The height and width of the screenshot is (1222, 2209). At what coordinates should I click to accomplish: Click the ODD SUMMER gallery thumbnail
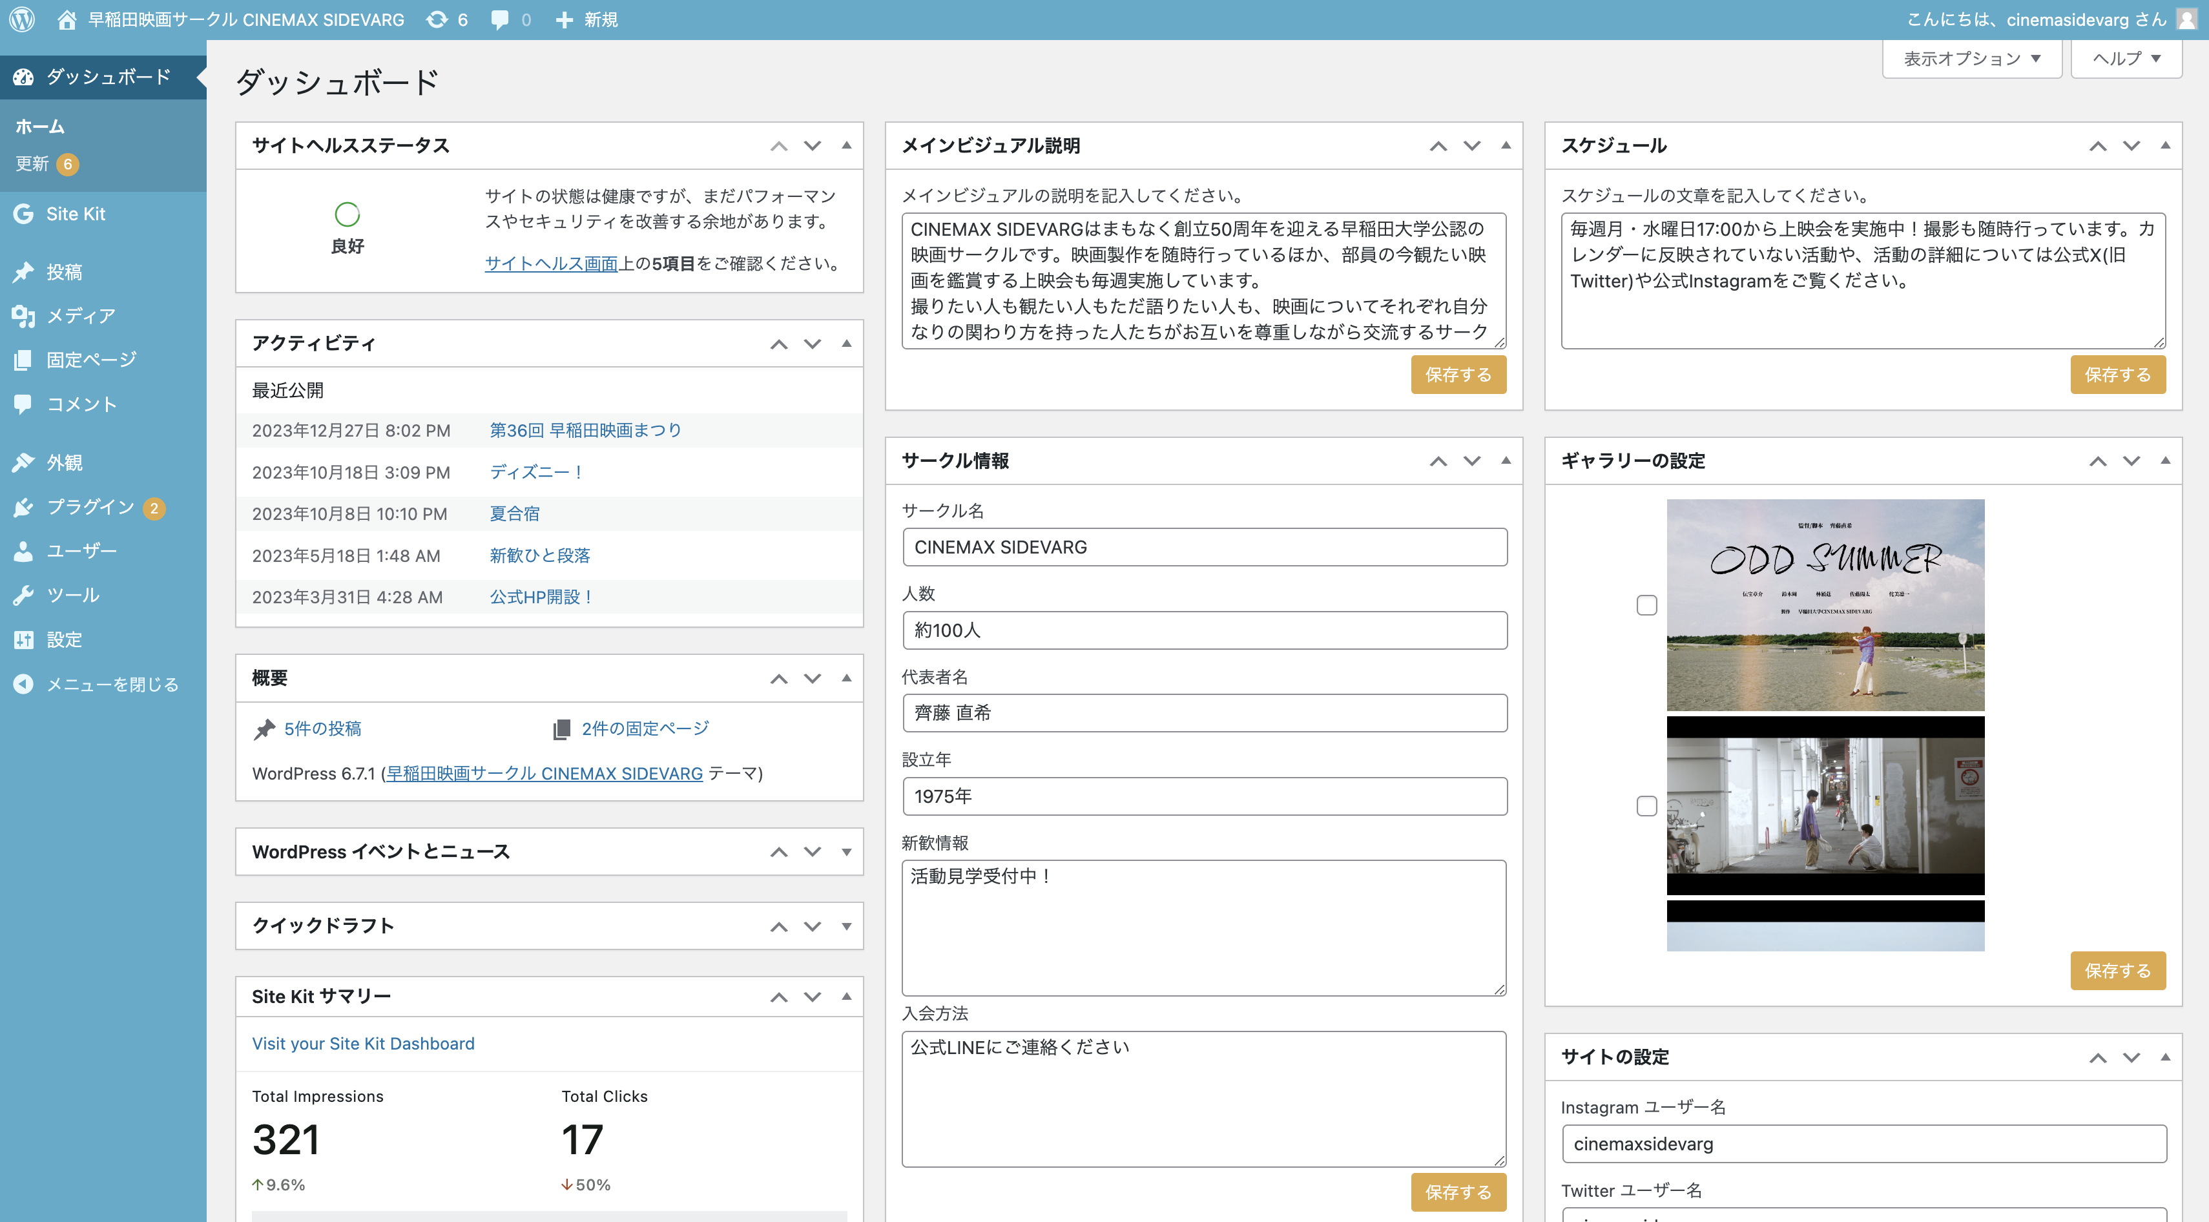1825,605
